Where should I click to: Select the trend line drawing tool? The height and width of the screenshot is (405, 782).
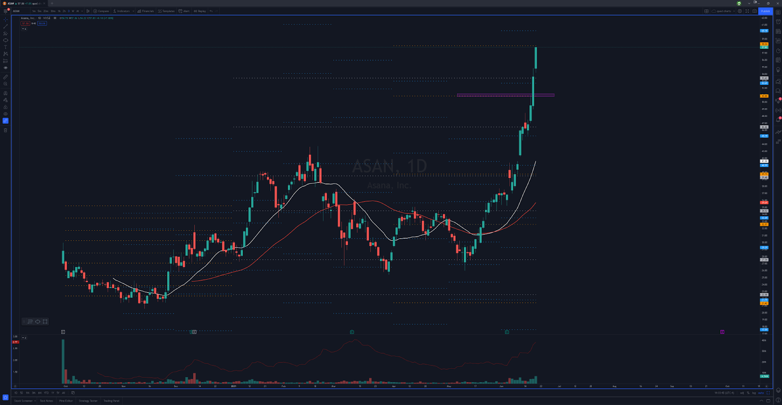5,26
